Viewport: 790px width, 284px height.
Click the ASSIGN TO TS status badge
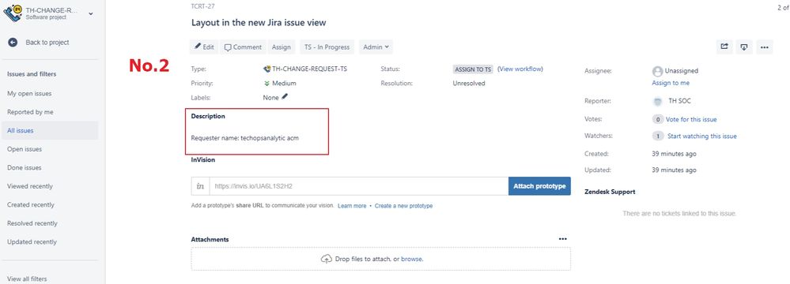coord(473,69)
